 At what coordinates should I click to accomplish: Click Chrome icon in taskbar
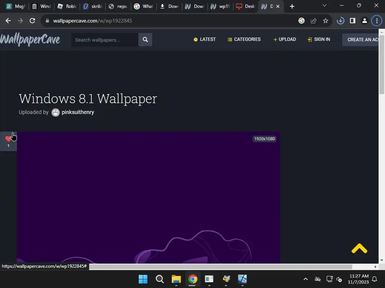(193, 279)
